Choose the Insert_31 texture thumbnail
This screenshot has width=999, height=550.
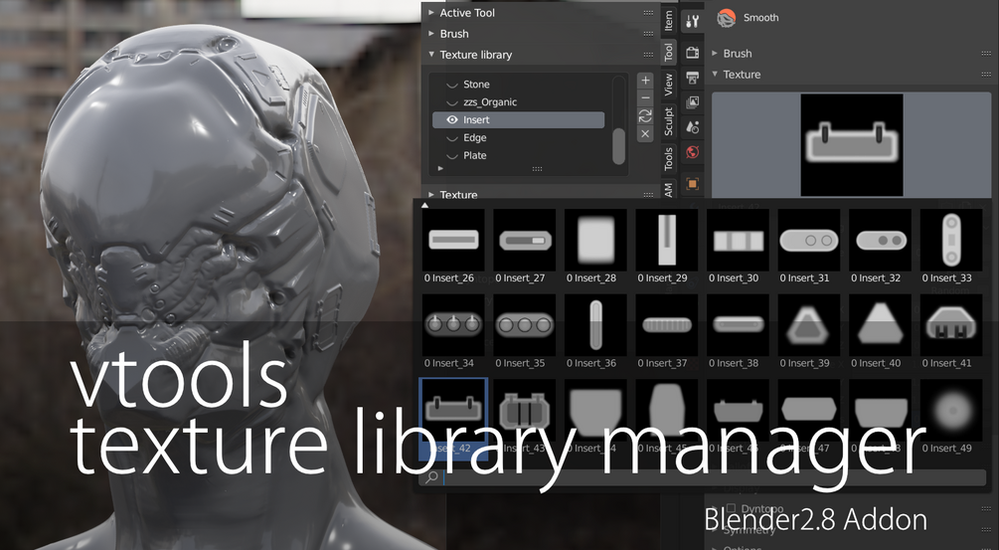(809, 241)
